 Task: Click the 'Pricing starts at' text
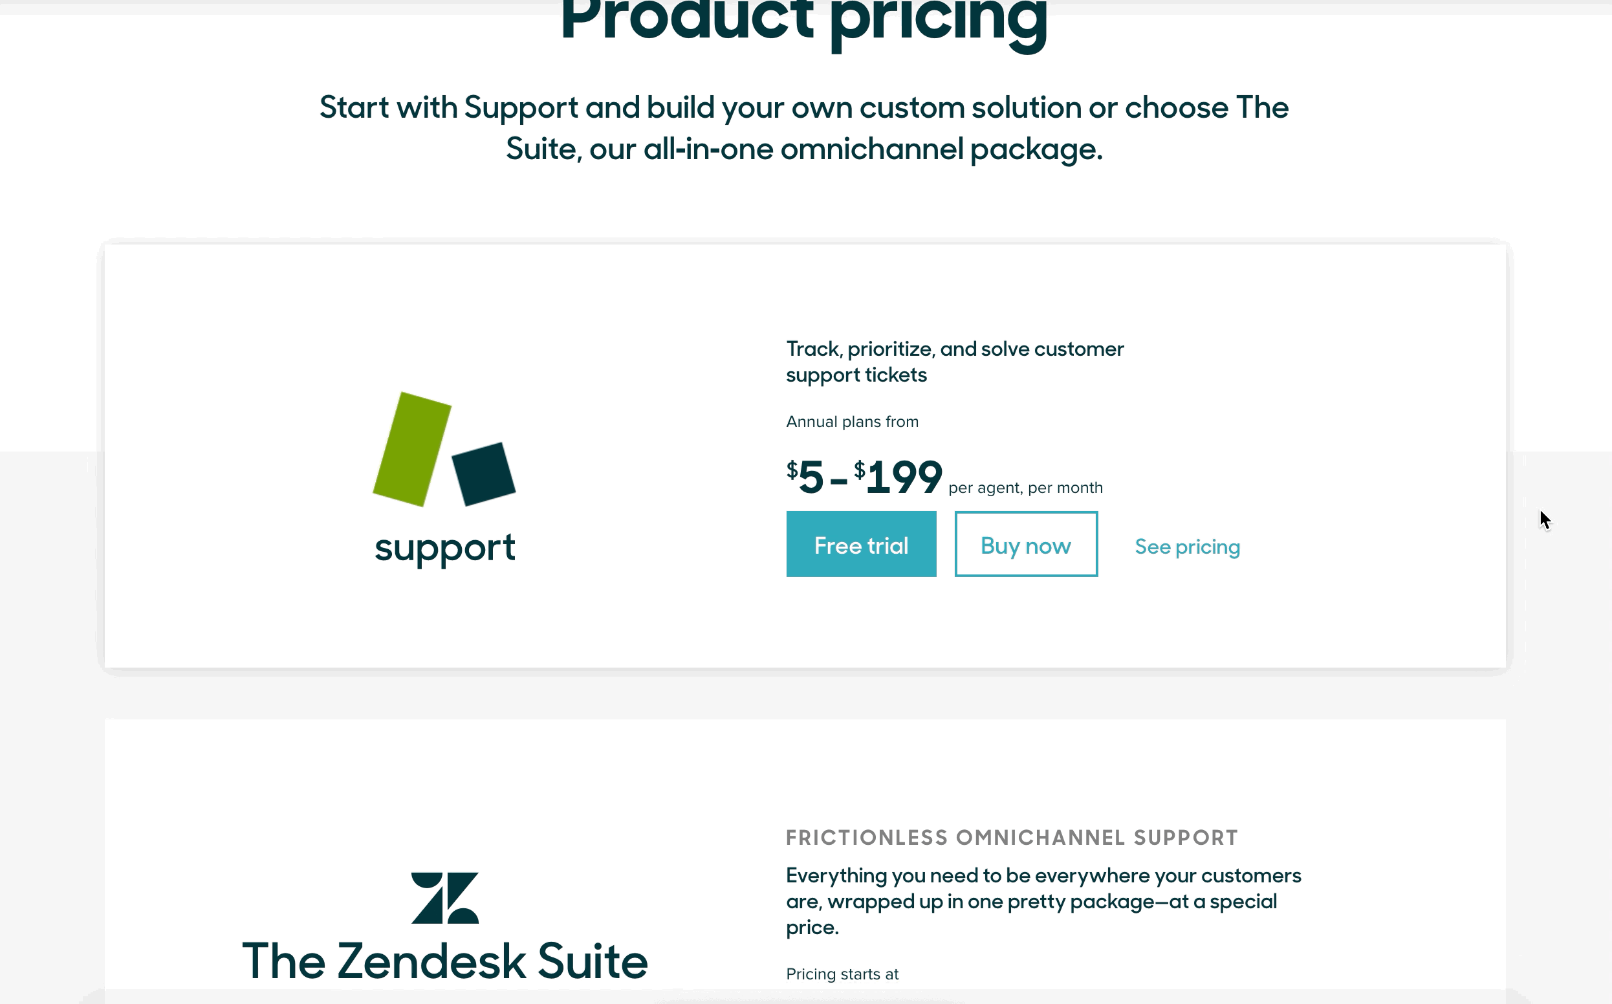click(x=842, y=974)
